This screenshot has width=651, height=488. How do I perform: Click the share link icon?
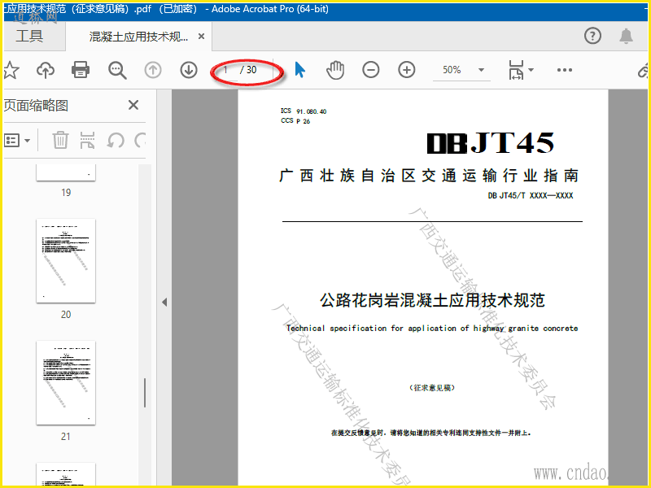point(643,70)
